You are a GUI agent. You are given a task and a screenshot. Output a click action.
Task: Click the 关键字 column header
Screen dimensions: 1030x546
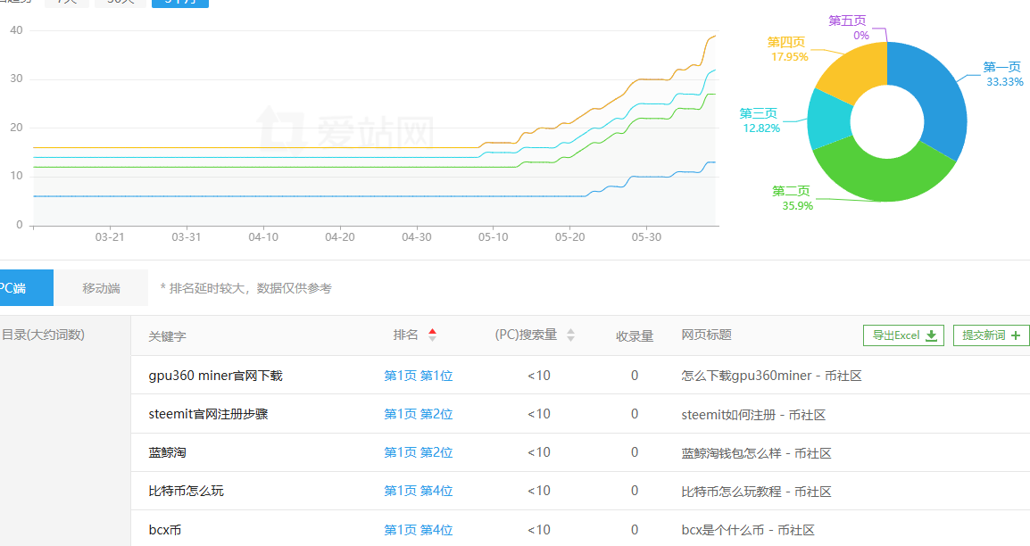[168, 336]
